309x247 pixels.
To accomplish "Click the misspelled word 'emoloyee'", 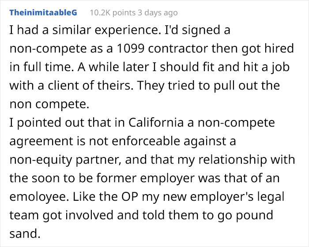I will (39, 197).
